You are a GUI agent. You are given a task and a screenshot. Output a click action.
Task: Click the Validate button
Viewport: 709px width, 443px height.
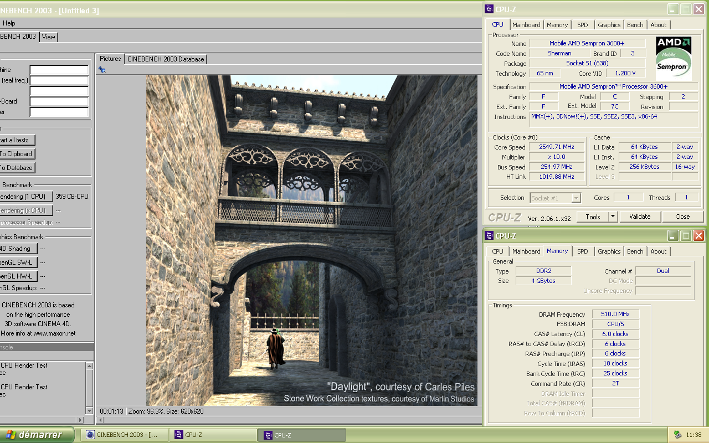tap(640, 217)
